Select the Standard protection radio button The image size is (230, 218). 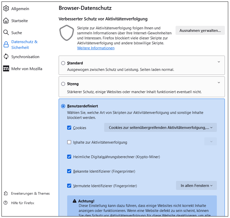coord(63,63)
